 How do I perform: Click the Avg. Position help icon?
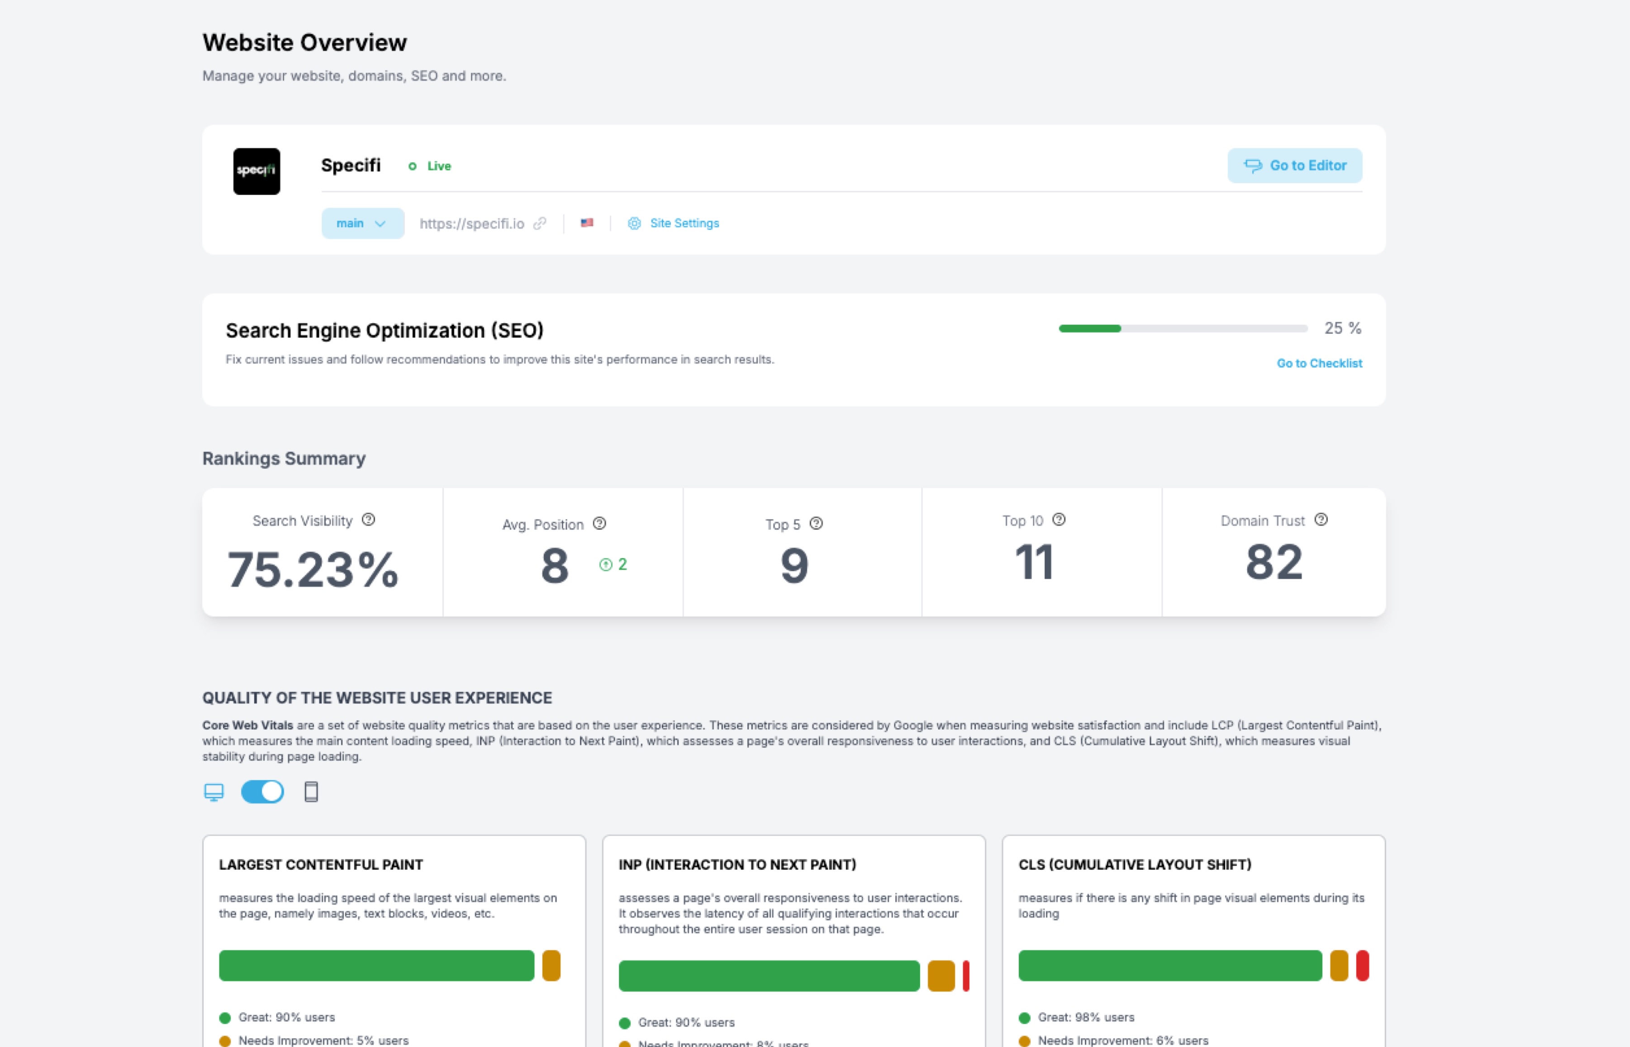599,524
